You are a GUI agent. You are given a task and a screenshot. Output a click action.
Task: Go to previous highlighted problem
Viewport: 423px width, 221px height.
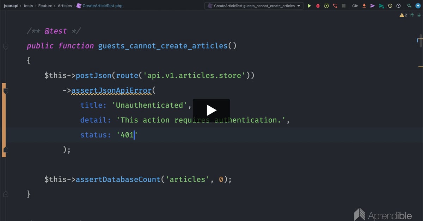point(412,15)
